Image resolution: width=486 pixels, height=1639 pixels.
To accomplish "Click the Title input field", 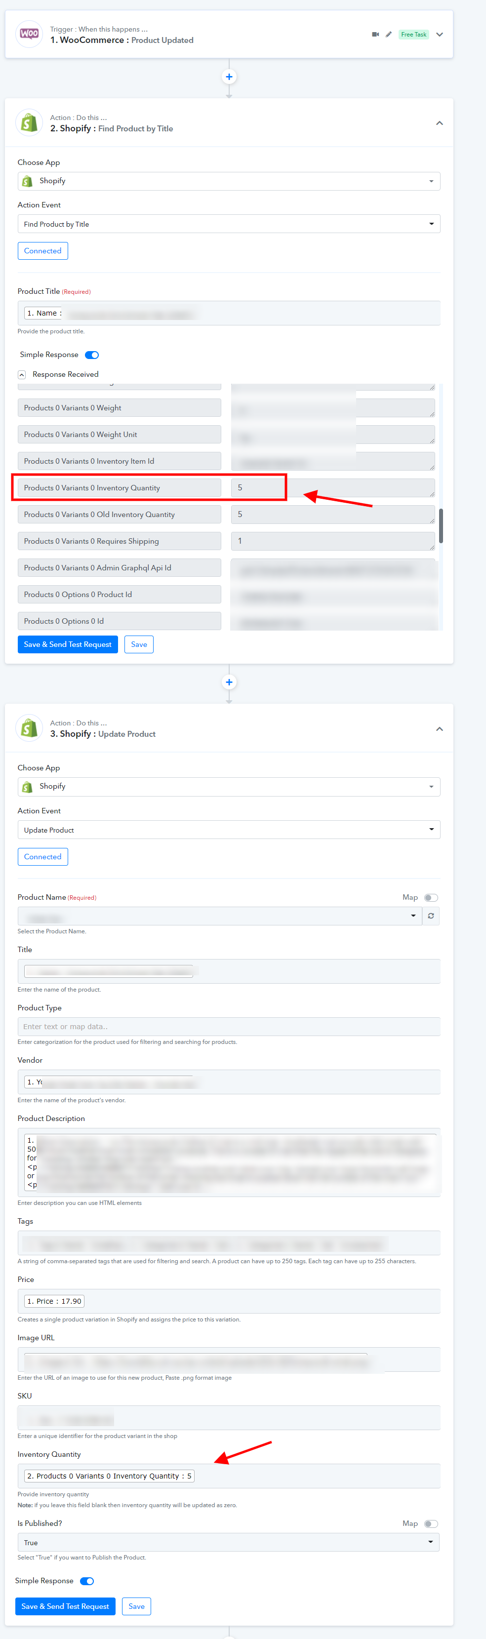I will point(229,971).
